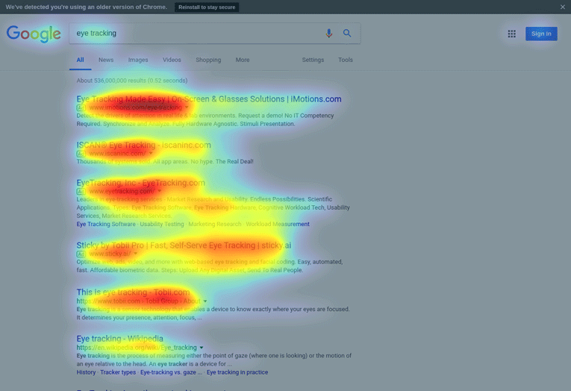This screenshot has height=391, width=571.
Task: Click the www.imotions.com/eye-tracking URL text
Action: tap(135, 107)
